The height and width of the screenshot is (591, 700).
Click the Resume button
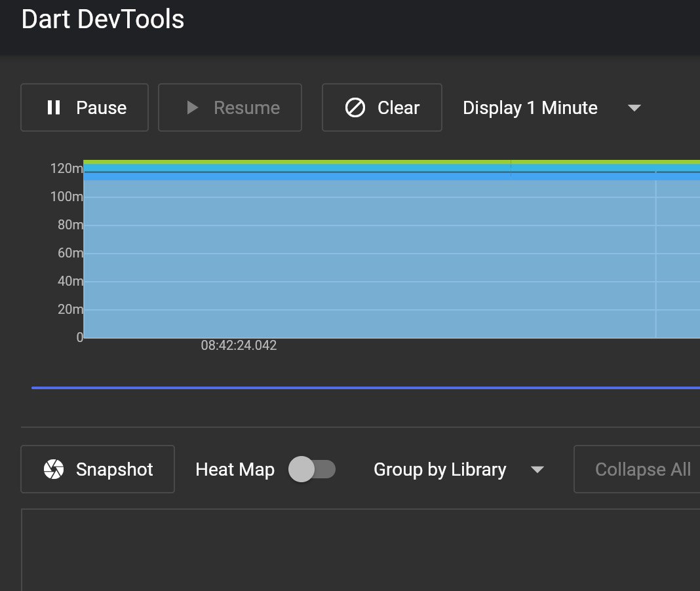230,107
